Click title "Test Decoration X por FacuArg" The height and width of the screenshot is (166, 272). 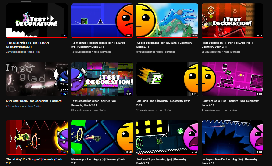pos(94,103)
